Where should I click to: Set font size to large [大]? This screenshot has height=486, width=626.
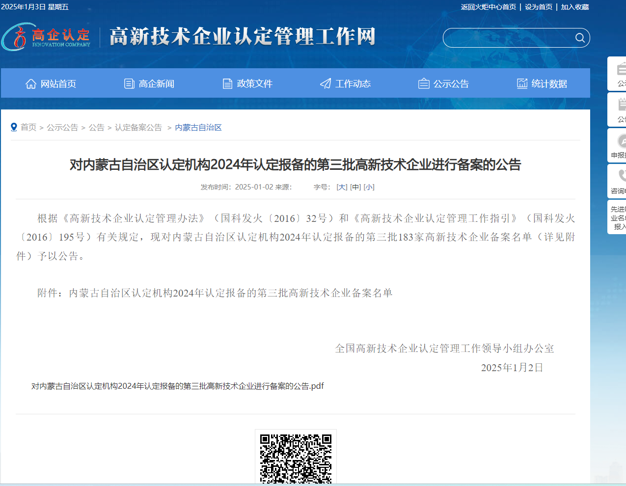342,187
